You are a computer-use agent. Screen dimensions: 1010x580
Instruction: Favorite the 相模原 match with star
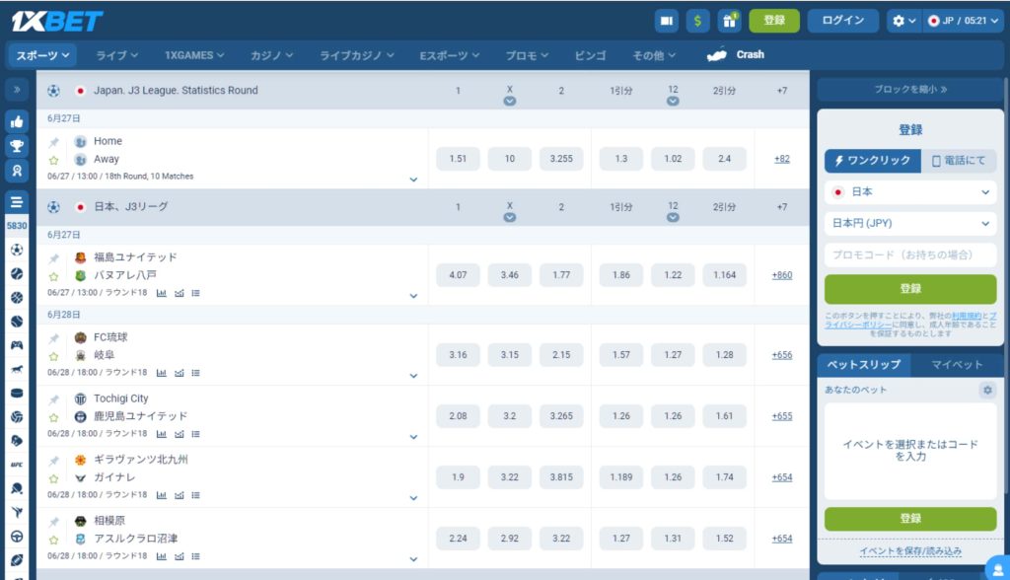pos(54,540)
